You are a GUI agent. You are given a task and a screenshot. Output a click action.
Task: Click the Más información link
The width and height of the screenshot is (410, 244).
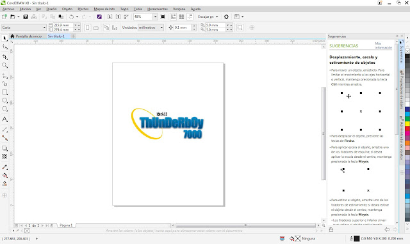(x=383, y=45)
